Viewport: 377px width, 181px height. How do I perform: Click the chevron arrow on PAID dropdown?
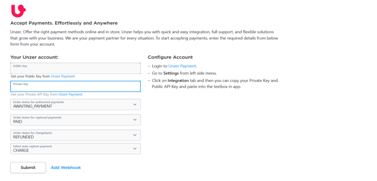coord(135,120)
